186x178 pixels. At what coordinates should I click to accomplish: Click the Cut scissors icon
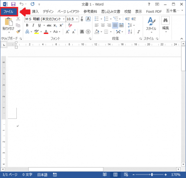click(18, 19)
